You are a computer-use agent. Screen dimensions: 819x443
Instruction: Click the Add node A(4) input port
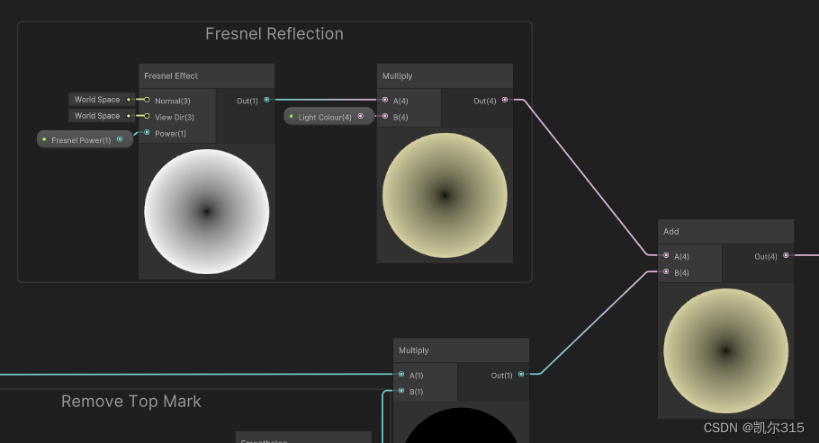point(666,255)
